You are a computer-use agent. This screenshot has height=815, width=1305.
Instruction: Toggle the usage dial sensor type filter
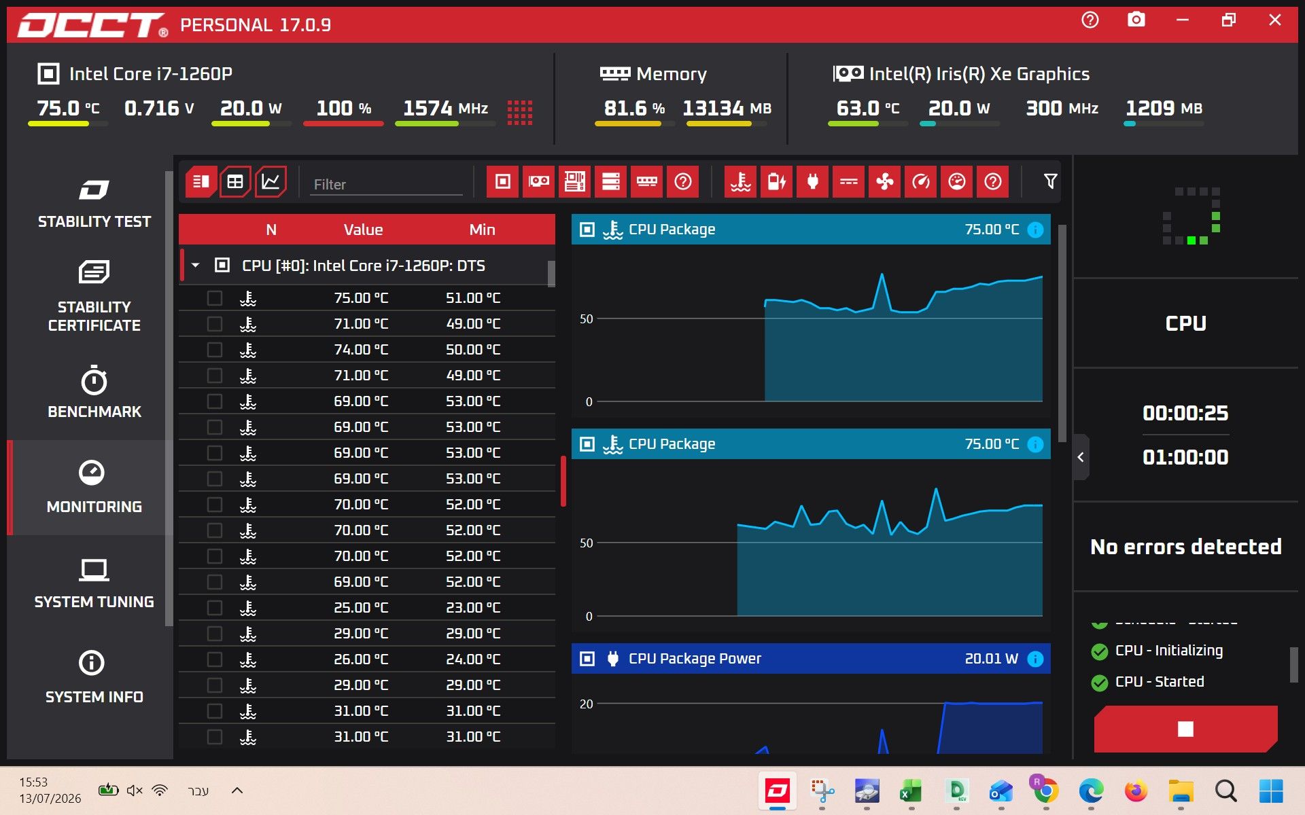click(957, 182)
